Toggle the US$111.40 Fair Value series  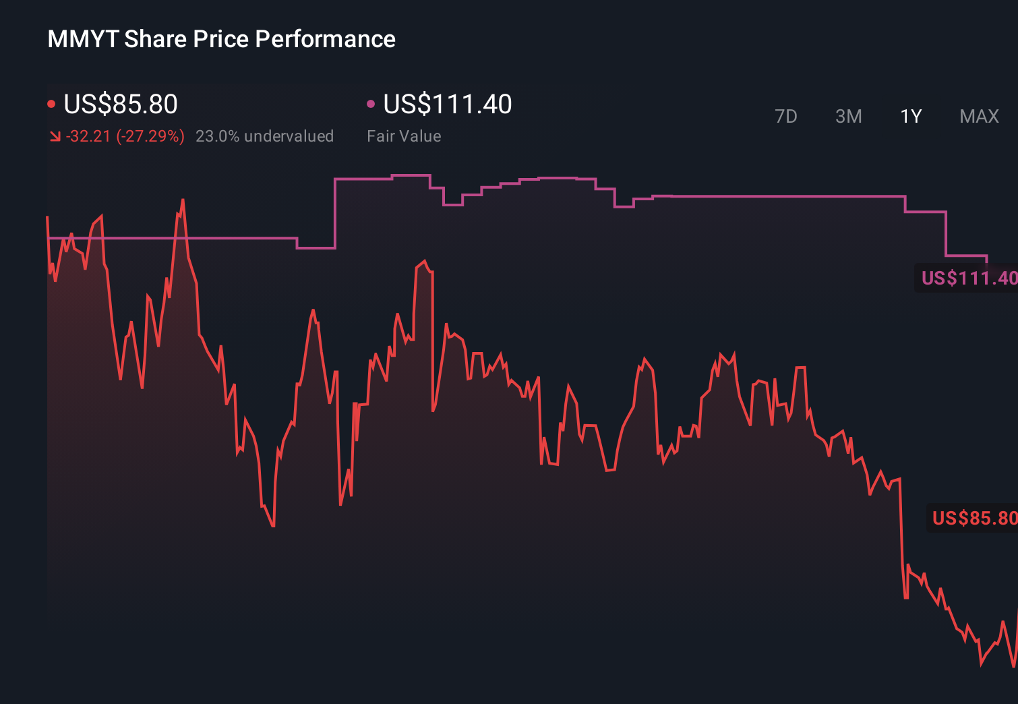pyautogui.click(x=447, y=105)
